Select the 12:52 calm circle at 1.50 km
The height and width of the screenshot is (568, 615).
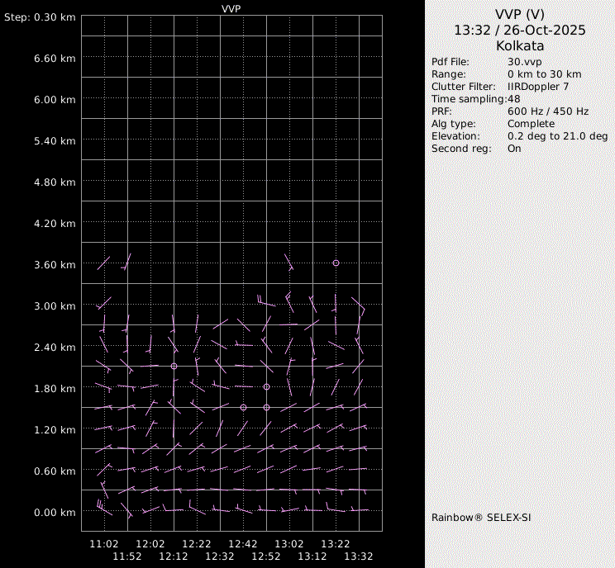coord(266,407)
